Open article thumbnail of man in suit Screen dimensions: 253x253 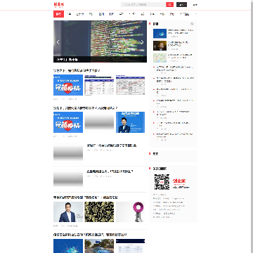click(x=68, y=212)
